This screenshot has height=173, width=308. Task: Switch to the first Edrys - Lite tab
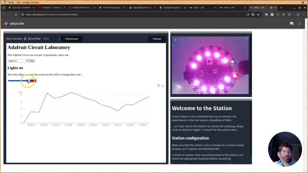[202, 8]
